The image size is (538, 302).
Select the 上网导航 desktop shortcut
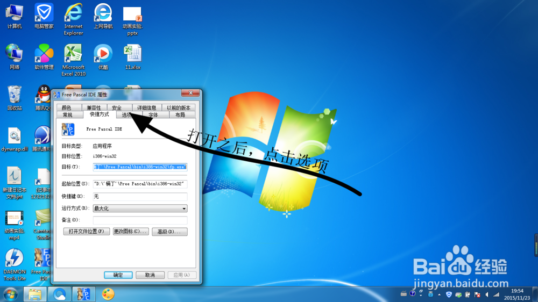click(103, 16)
